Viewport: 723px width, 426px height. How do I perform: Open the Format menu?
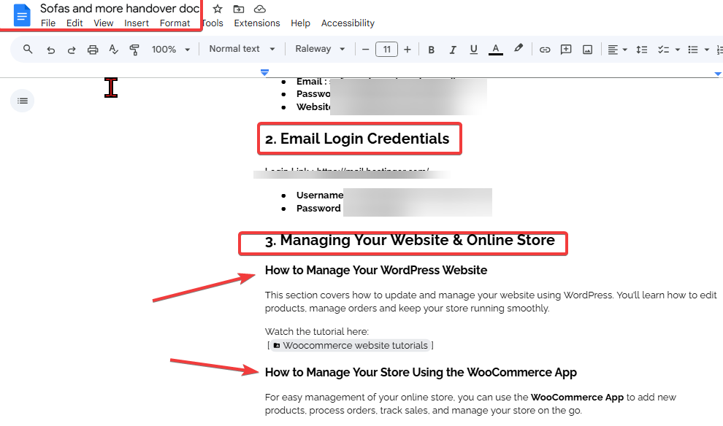click(x=175, y=23)
